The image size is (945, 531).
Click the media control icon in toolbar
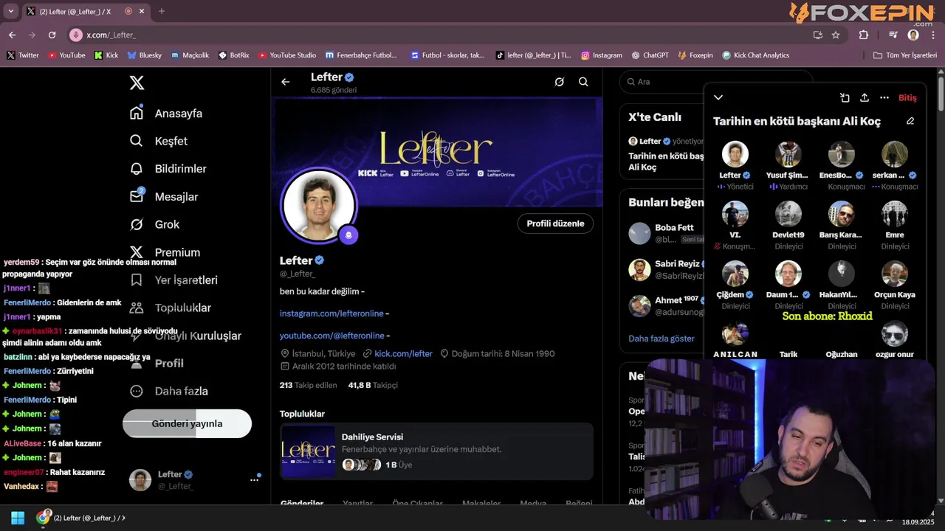tap(893, 35)
